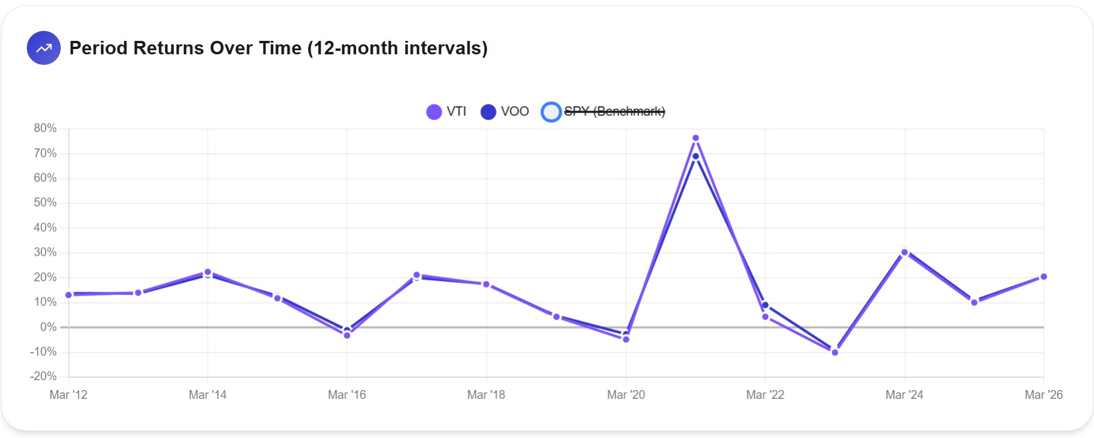
Task: Select the first data point at Mar '12
Action: 69,295
